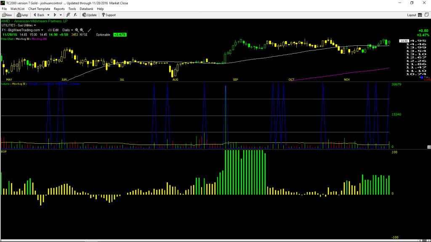This screenshot has height=242, width=431.
Task: Click the small square icon at volume pane edge
Action: pyautogui.click(x=429, y=147)
